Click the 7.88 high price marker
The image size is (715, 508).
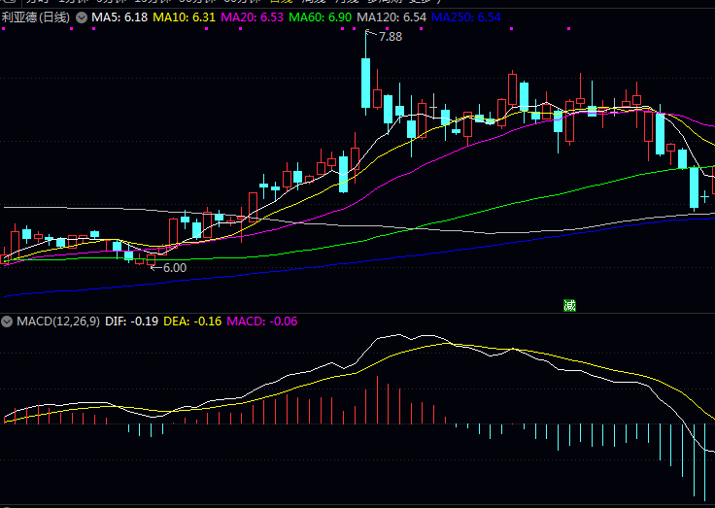click(x=390, y=37)
